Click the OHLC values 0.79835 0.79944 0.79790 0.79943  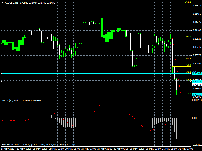(37, 3)
